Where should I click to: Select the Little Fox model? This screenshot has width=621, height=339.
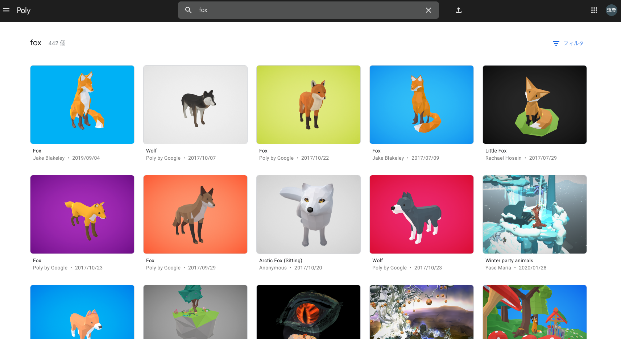tap(534, 104)
